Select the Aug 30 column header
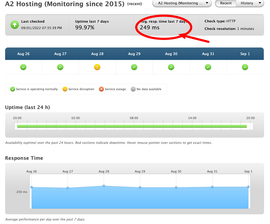Screen dimensions: 270x224 (x=171, y=54)
